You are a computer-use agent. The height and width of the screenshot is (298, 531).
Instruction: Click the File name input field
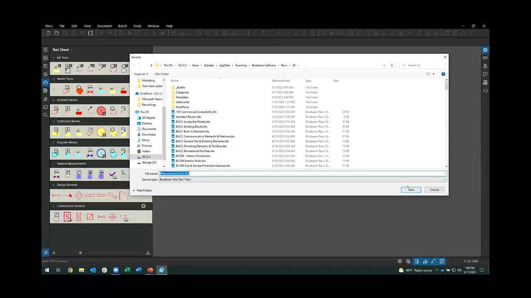(x=303, y=173)
